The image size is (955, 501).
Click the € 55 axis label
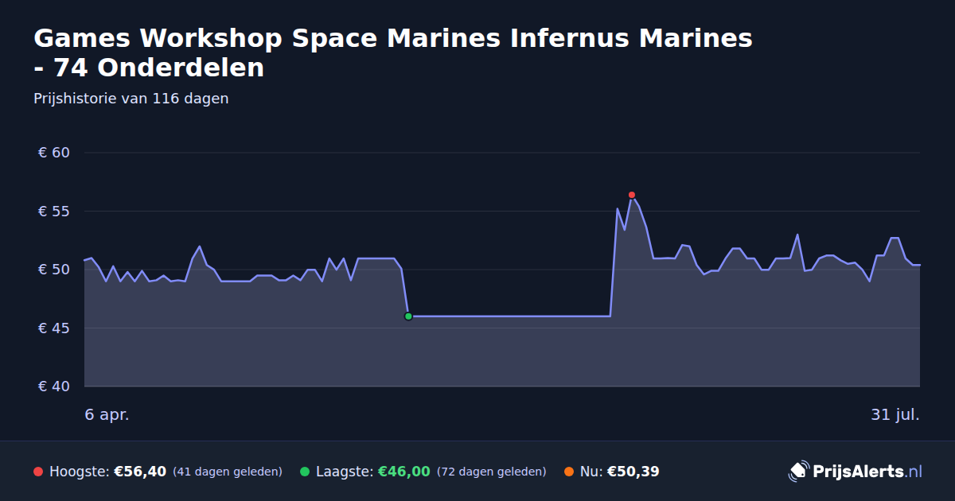[54, 212]
